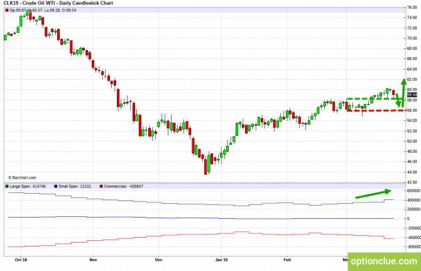Click the 54.00 price axis label
Screen dimensions: 421x271
point(412,120)
